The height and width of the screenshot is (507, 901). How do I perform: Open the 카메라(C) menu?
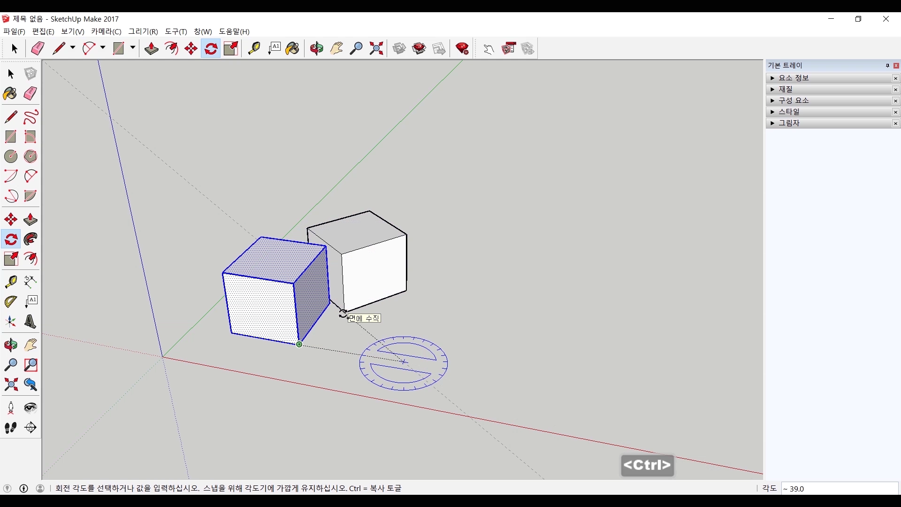click(x=106, y=31)
